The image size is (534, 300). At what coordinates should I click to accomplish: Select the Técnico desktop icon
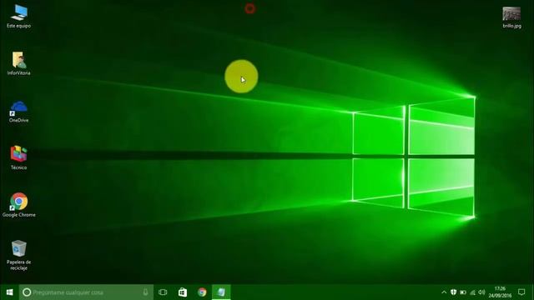tap(18, 158)
